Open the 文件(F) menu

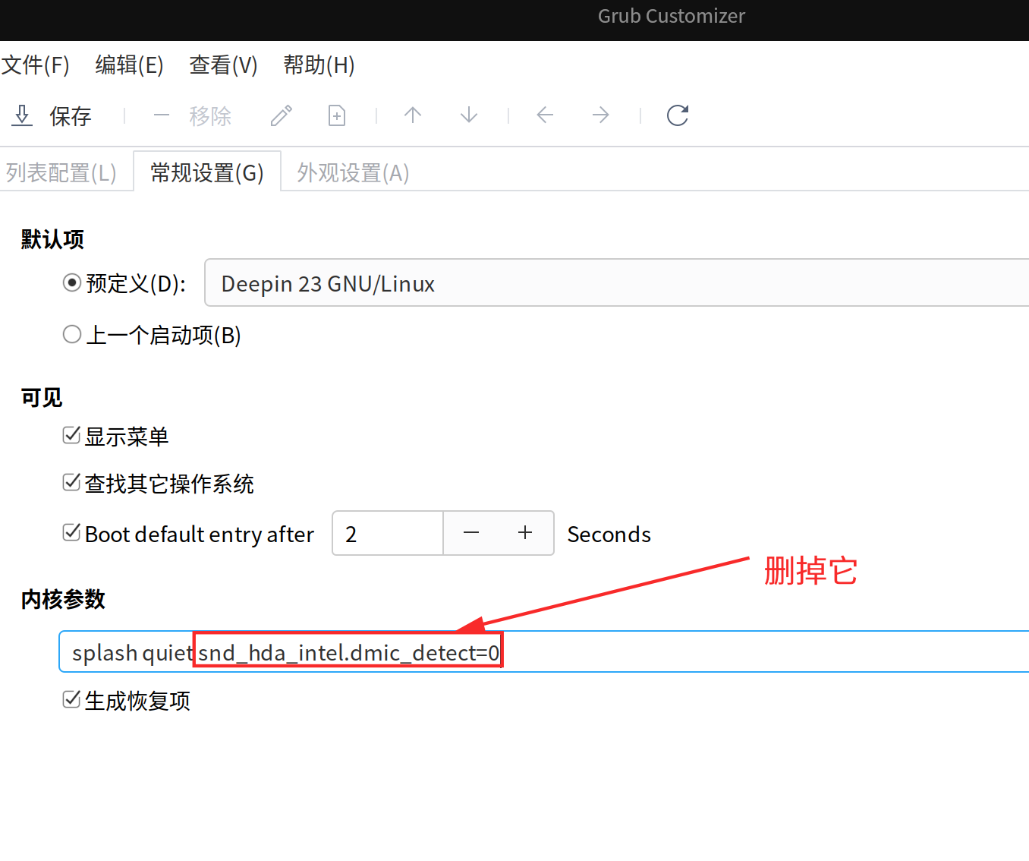point(35,65)
